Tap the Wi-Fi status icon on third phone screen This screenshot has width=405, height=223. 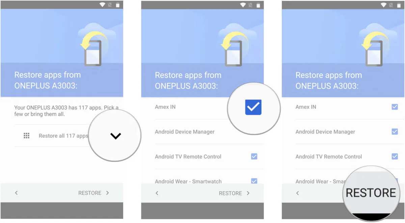pos(384,5)
